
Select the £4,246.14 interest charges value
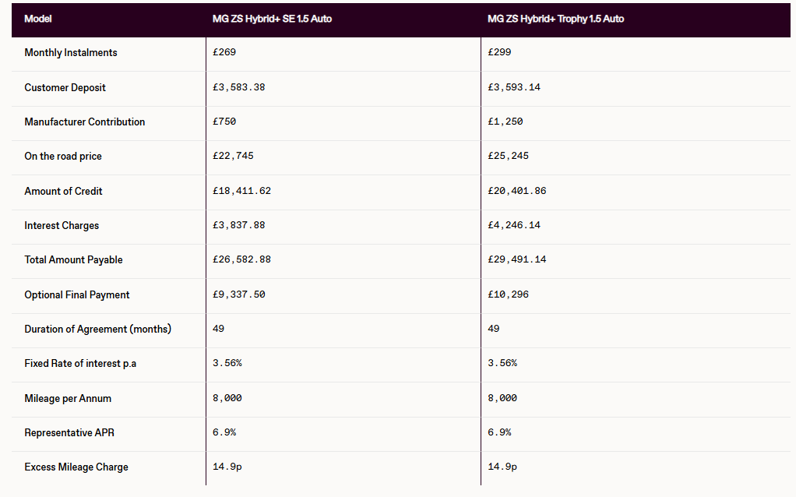514,225
